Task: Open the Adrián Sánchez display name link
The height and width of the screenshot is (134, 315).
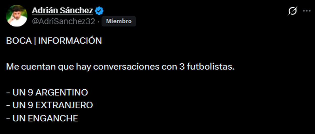Action: [62, 10]
